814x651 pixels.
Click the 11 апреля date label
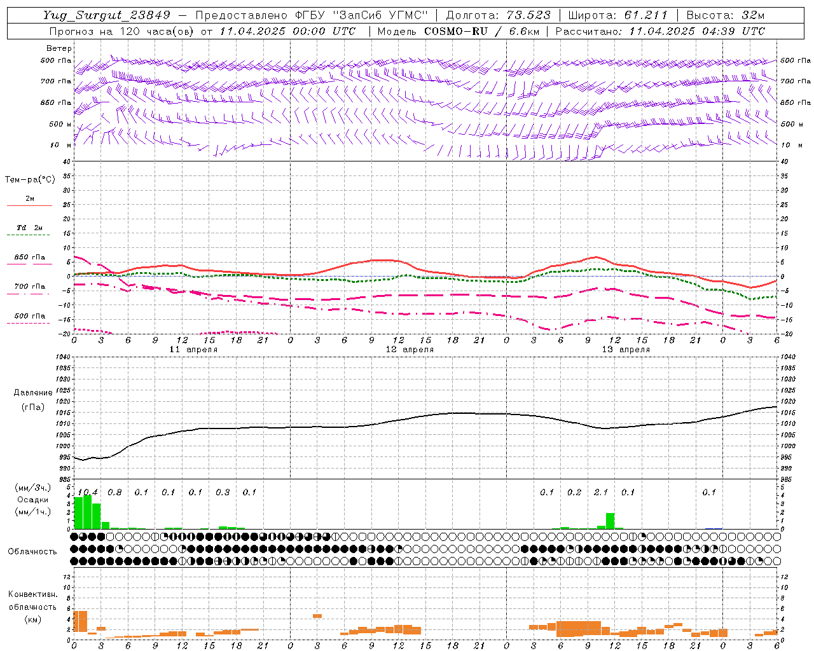point(194,350)
